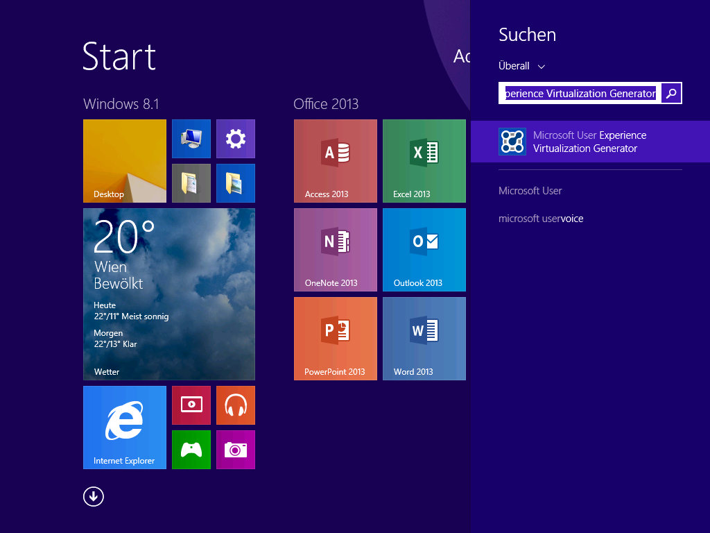Image resolution: width=710 pixels, height=533 pixels.
Task: Open the Desktop tile
Action: (125, 161)
